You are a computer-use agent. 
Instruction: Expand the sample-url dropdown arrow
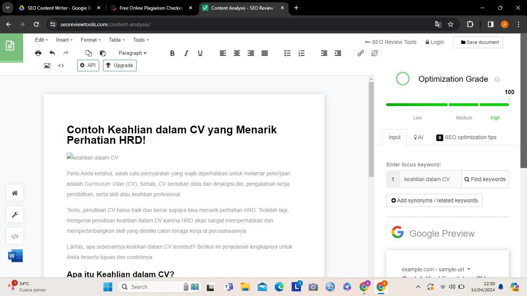[469, 269]
